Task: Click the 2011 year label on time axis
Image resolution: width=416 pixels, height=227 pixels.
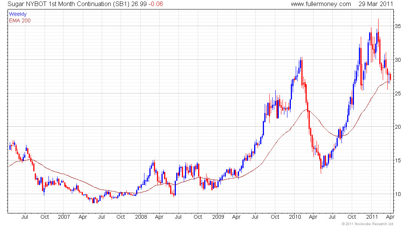Action: pos(372,217)
